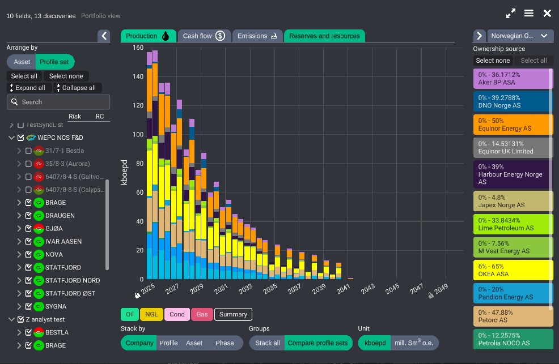Collapse the WEPC NCS F&D tree node
This screenshot has width=559, height=364.
point(11,138)
